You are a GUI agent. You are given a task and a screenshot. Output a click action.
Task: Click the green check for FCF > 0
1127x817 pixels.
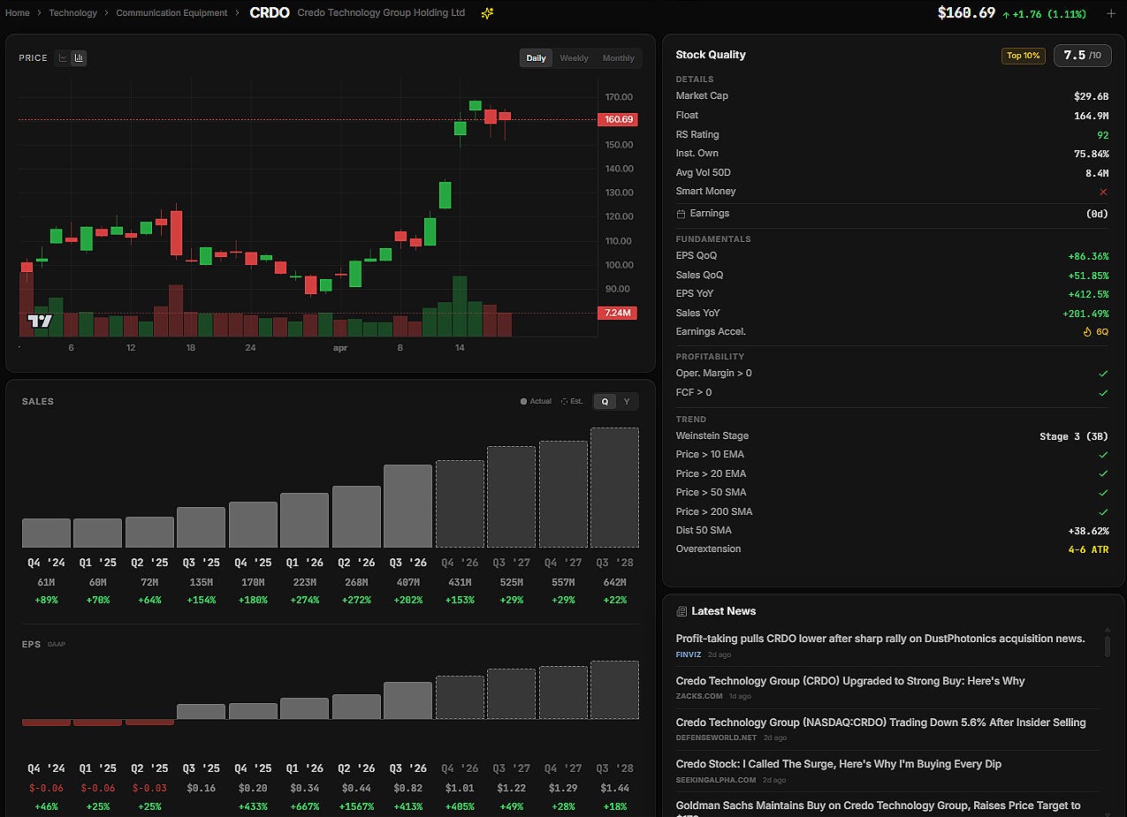click(1103, 392)
